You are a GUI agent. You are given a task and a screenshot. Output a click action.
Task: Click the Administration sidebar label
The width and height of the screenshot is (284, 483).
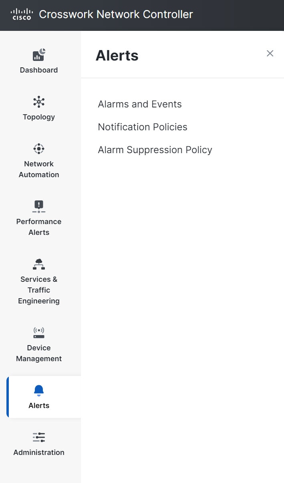click(38, 452)
